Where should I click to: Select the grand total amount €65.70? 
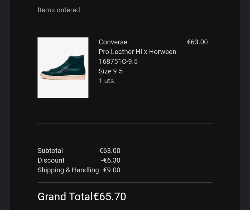[x=110, y=197]
